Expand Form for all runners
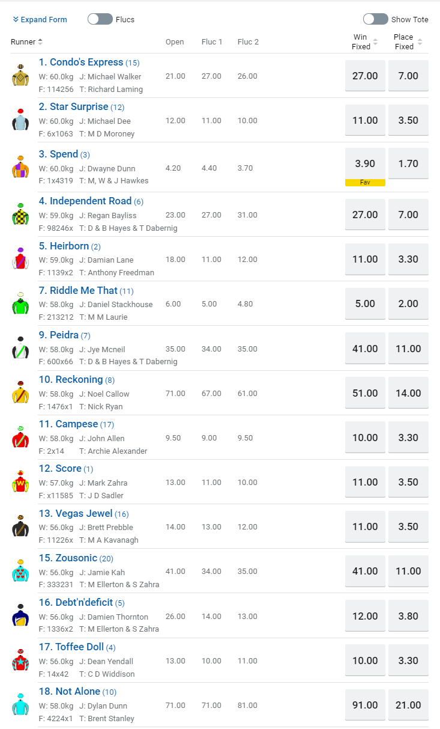 pos(40,20)
